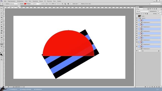162x91 pixels.
Task: Select the History Brush tool
Action: pyautogui.click(x=2, y=29)
